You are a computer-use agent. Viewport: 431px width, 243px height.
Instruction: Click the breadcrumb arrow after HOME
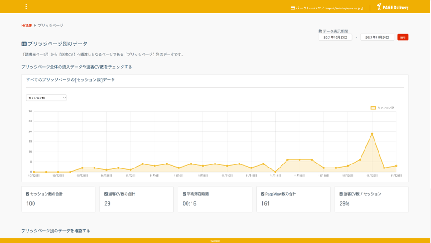(35, 26)
